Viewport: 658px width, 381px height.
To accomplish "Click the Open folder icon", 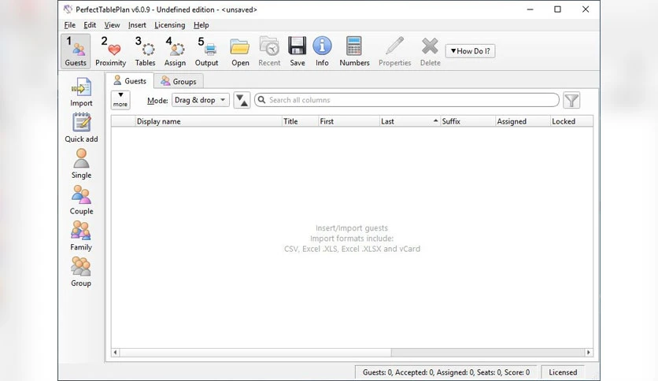I will 240,52.
